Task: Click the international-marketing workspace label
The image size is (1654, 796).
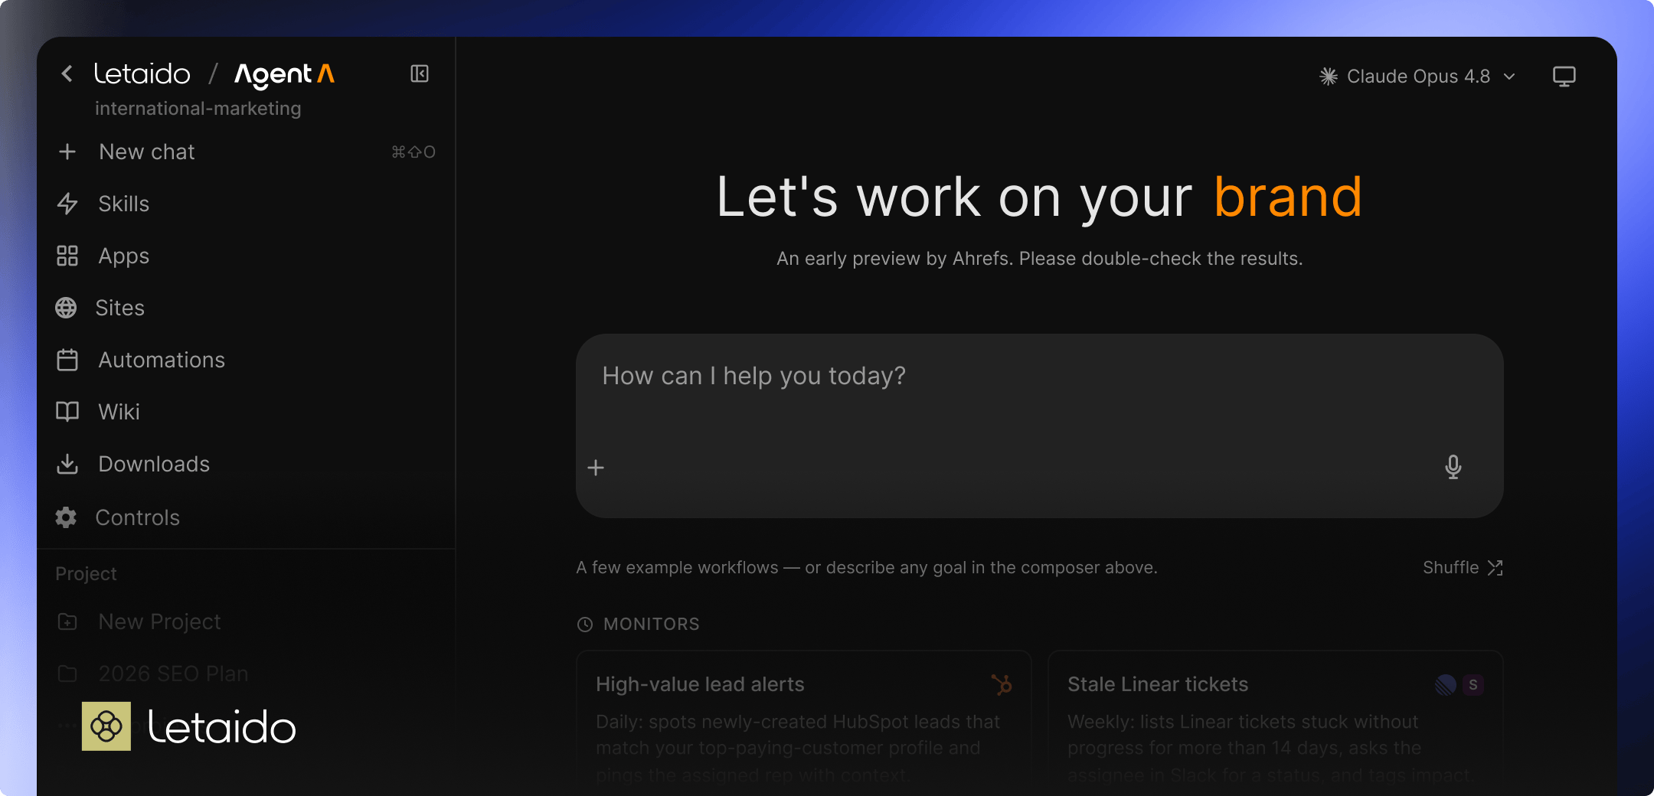Action: pos(198,109)
